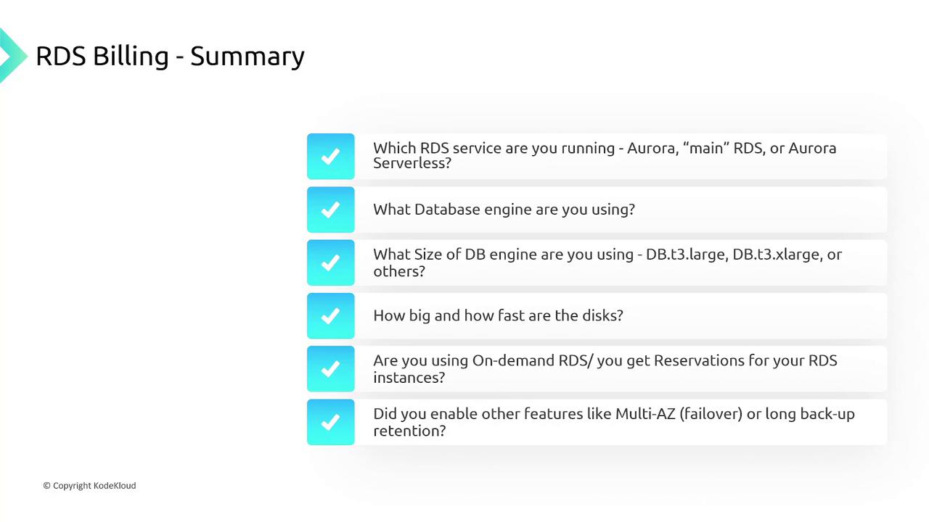Toggle the checkbox next to Multi-AZ features question
Viewport: 929px width, 522px height.
[x=331, y=422]
